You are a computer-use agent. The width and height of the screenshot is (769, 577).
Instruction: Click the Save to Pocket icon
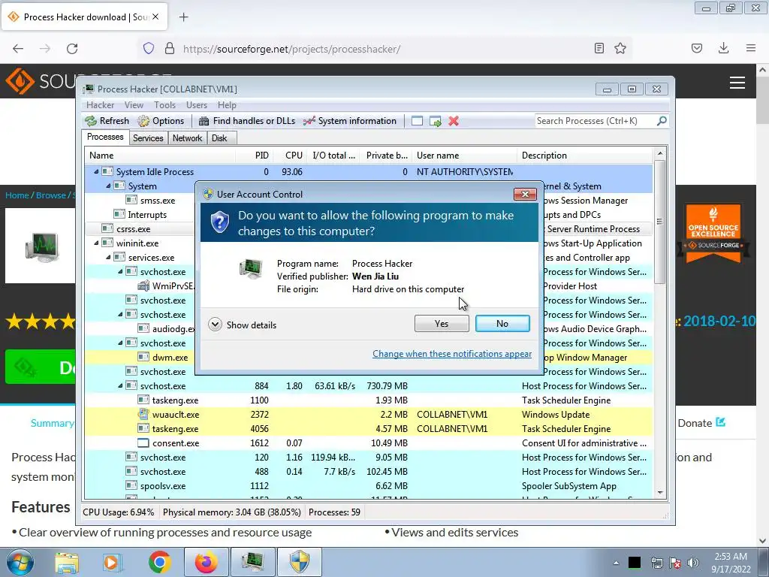[x=697, y=48]
